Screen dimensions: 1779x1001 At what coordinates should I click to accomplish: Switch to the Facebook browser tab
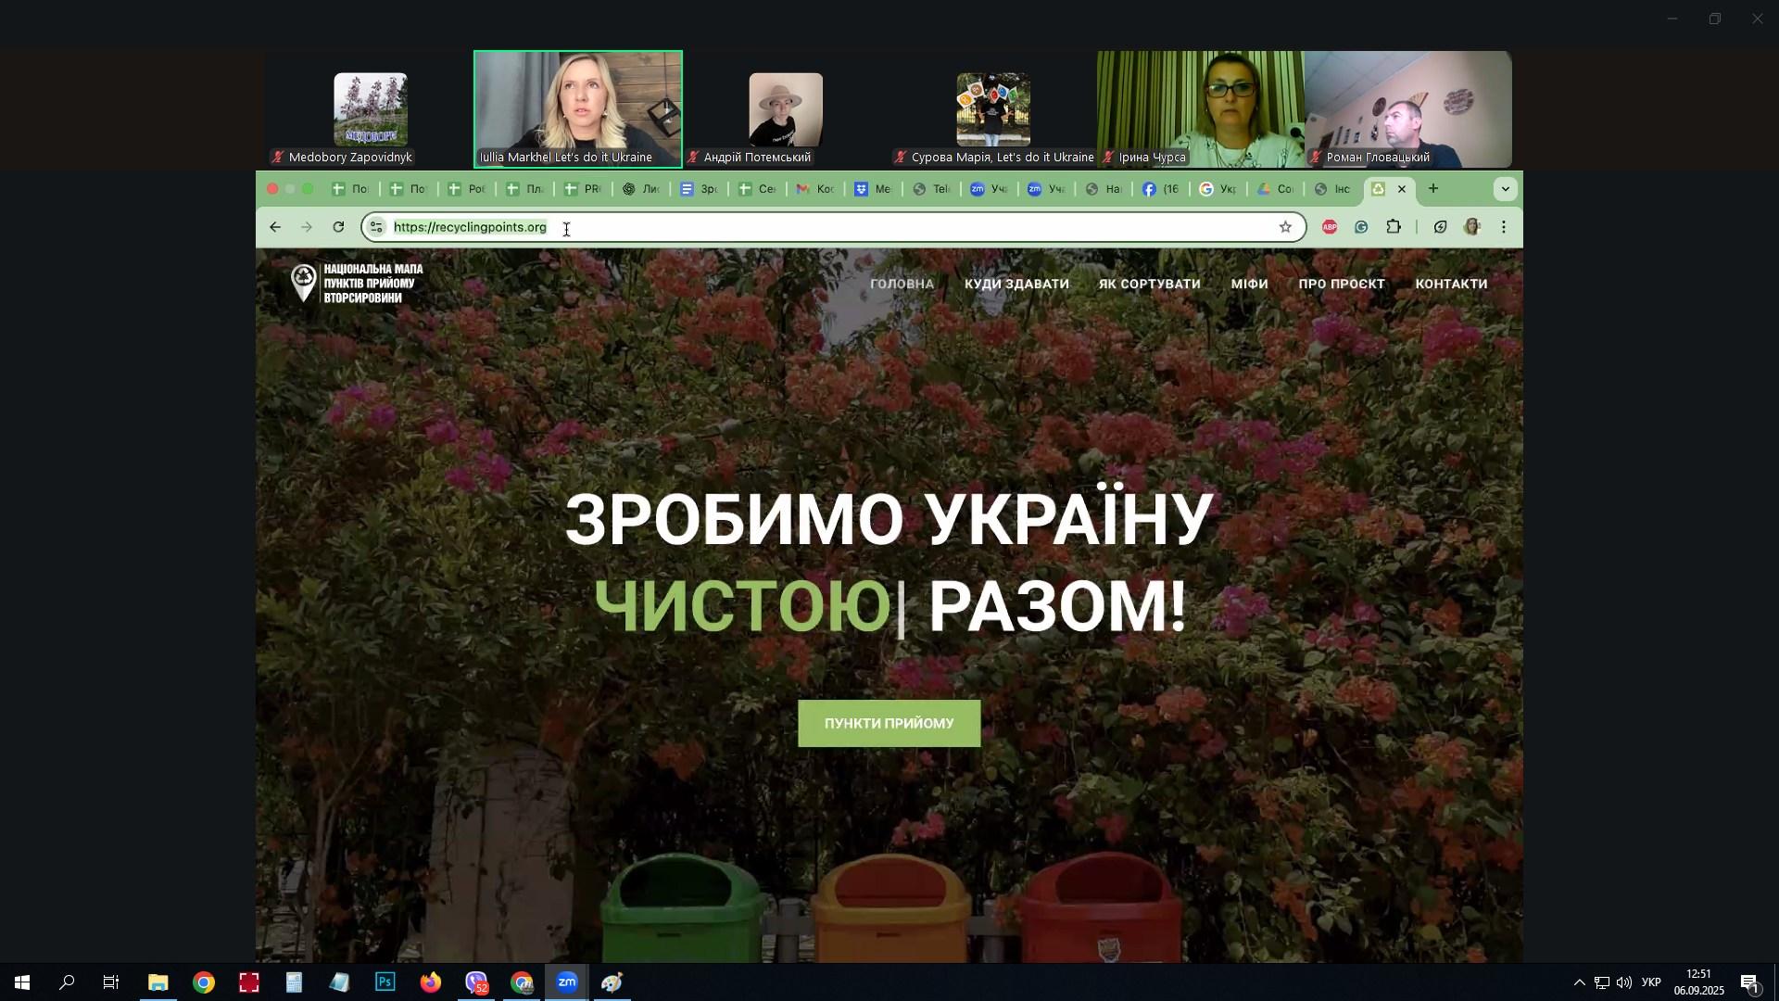click(1159, 189)
